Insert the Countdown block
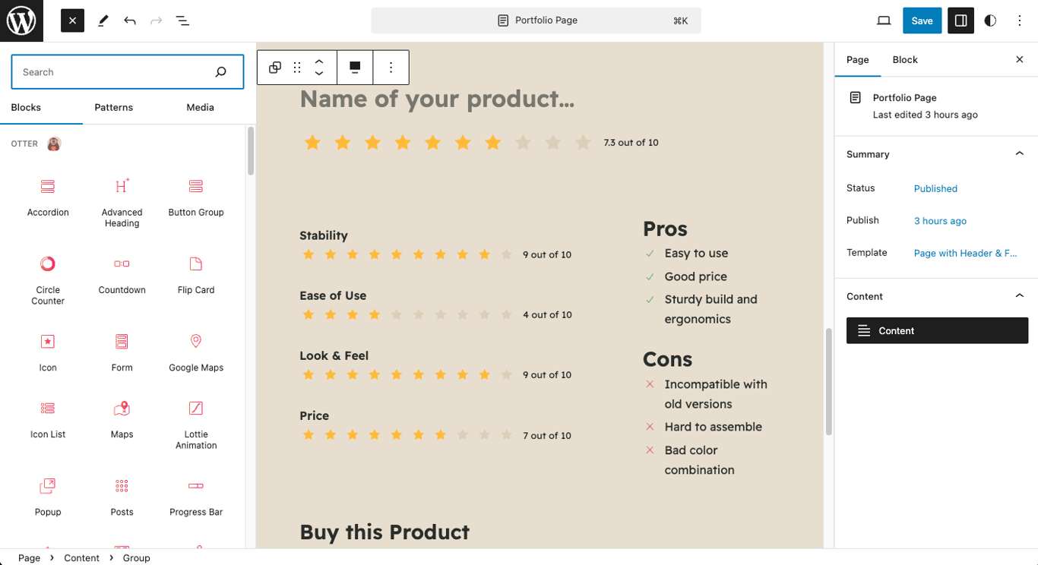The height and width of the screenshot is (565, 1038). tap(122, 273)
